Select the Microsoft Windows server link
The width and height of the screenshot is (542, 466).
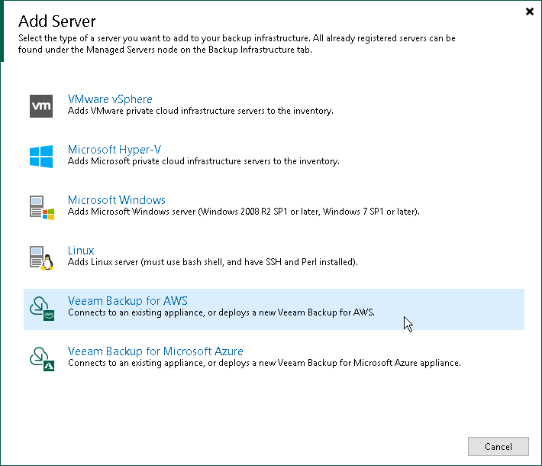click(x=117, y=200)
